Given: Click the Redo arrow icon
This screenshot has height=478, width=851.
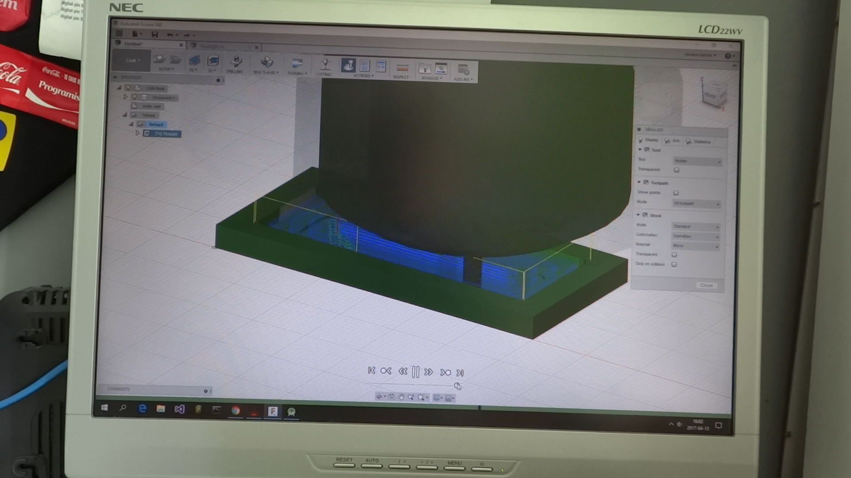Looking at the screenshot, I should coord(187,35).
